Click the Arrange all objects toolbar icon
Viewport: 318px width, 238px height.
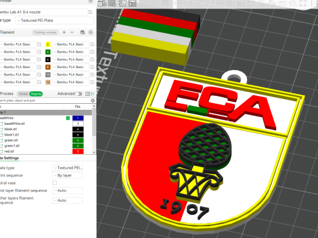[132, 3]
